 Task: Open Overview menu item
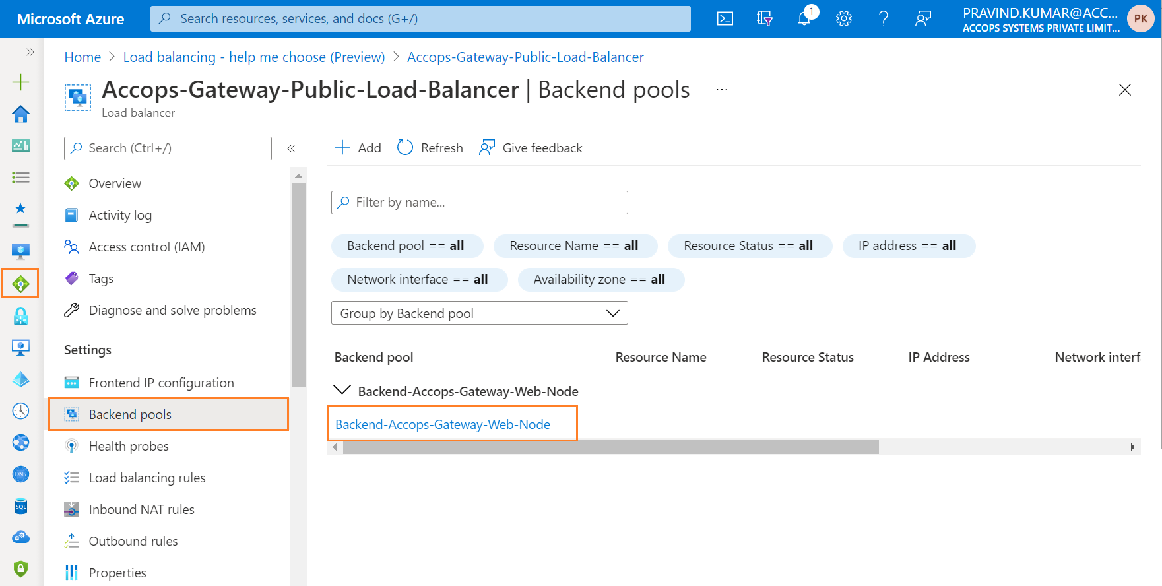coord(115,183)
